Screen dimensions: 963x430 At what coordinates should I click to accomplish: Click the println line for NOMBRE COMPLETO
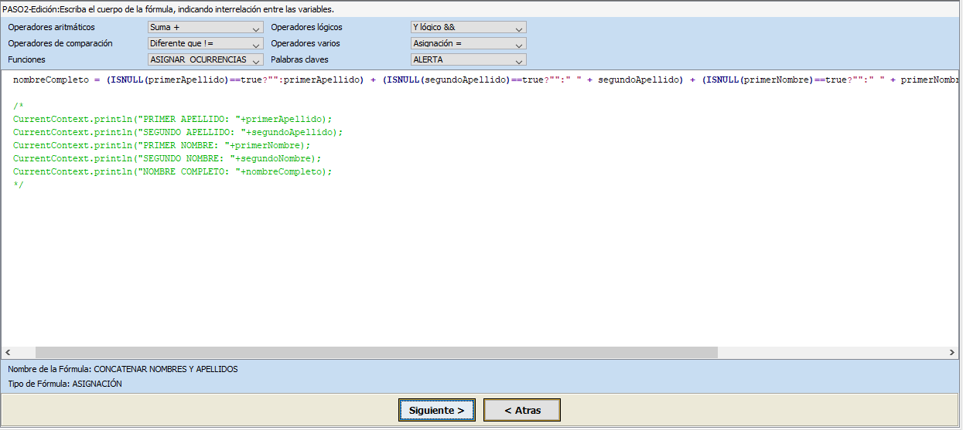click(172, 171)
